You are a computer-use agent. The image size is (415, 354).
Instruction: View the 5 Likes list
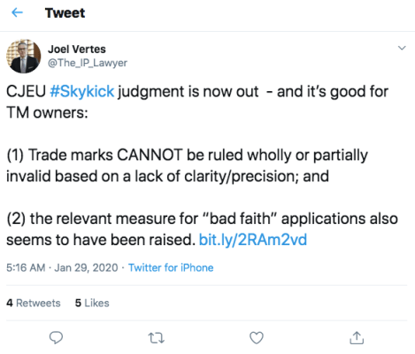pos(92,303)
